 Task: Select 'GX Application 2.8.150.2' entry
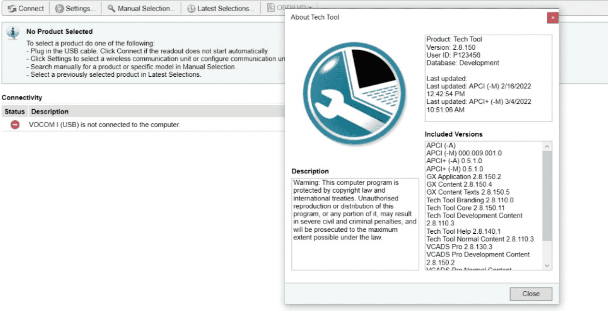point(464,177)
